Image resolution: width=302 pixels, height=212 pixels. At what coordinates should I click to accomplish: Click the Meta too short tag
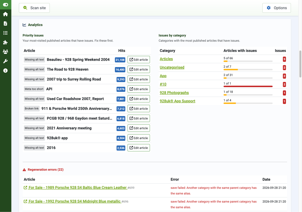(34, 89)
